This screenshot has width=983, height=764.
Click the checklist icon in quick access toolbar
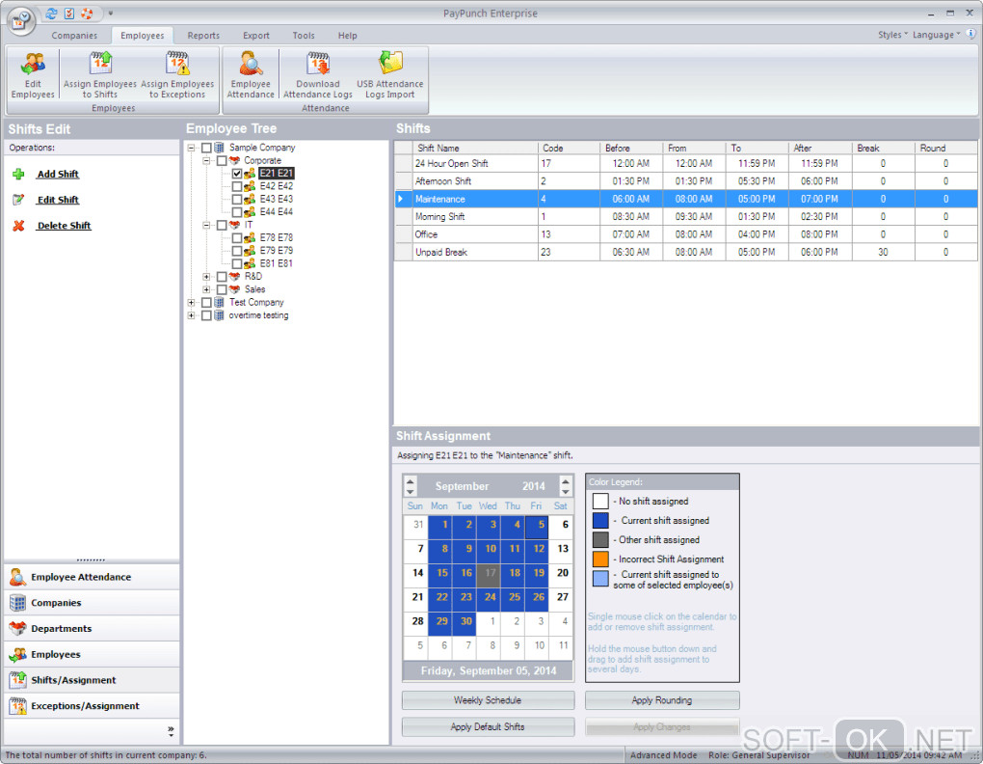[69, 14]
